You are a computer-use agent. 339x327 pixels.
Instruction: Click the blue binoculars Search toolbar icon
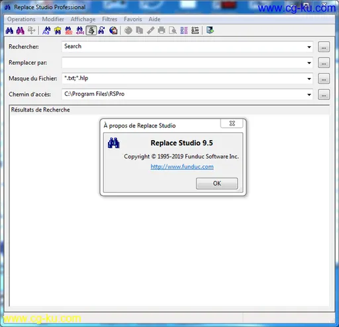tap(9, 30)
